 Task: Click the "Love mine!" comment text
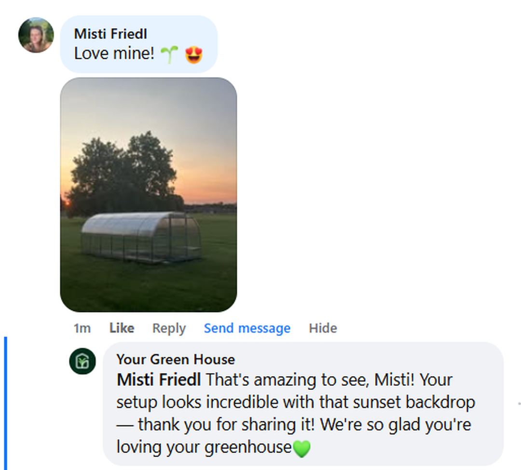(x=114, y=54)
